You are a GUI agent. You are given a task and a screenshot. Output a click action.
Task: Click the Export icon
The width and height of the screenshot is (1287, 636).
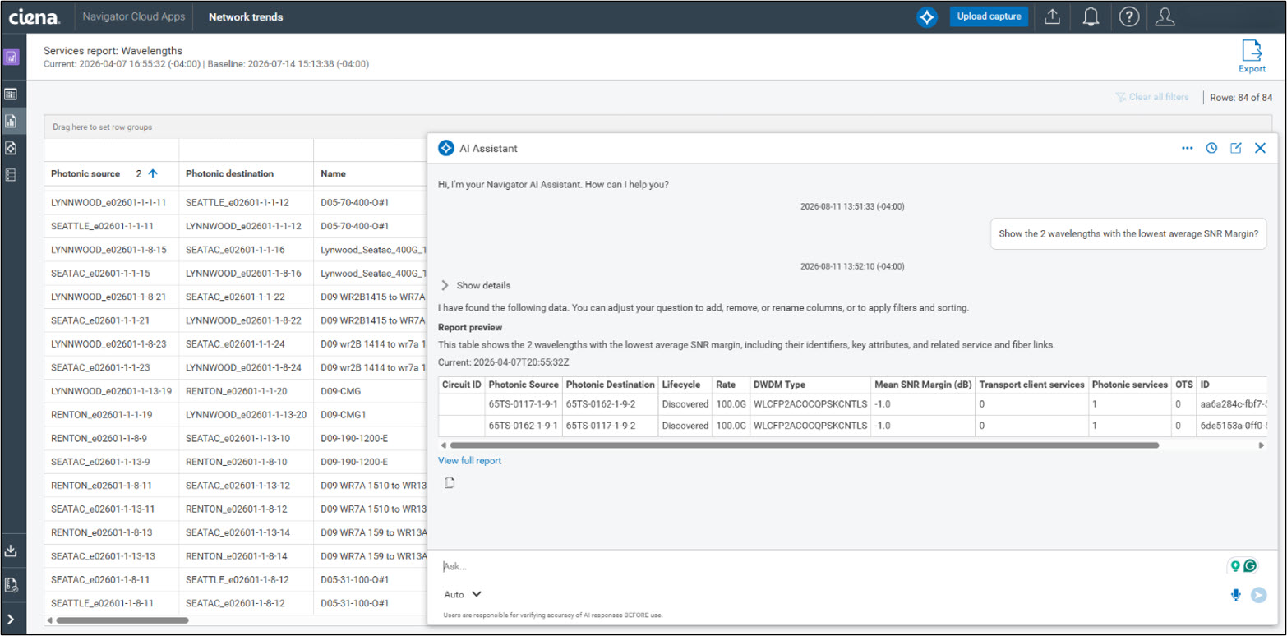pyautogui.click(x=1252, y=57)
